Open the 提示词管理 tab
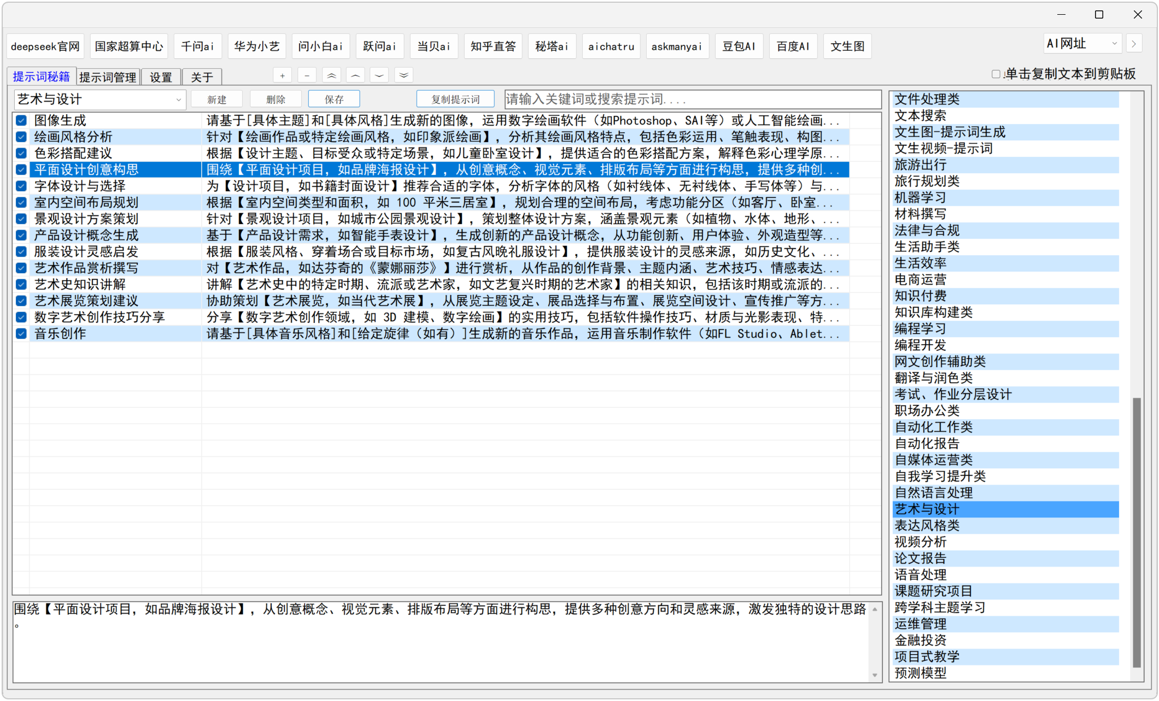Image resolution: width=1159 pixels, height=701 pixels. pos(108,77)
